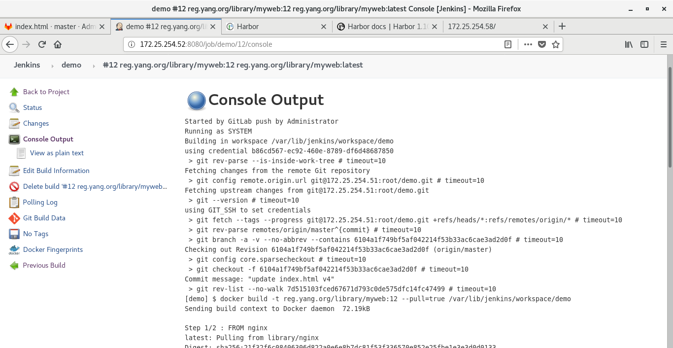Open the Edit Build Information link
The width and height of the screenshot is (673, 348).
[56, 171]
